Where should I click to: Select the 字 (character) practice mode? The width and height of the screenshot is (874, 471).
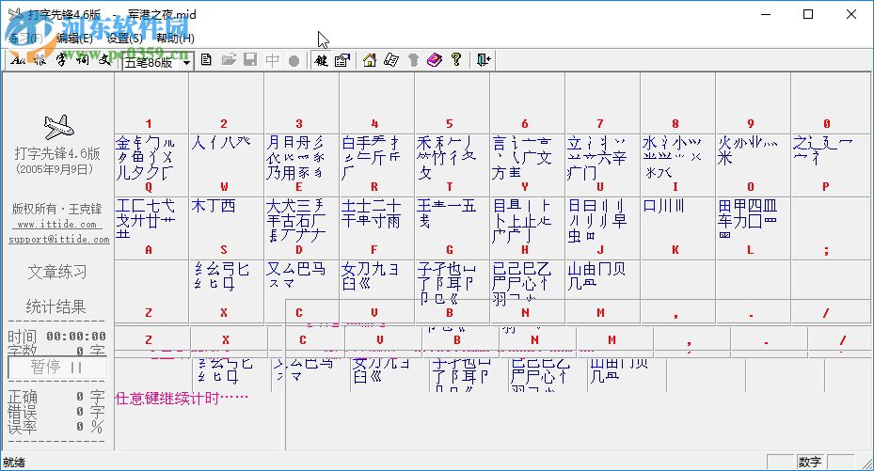(x=61, y=59)
